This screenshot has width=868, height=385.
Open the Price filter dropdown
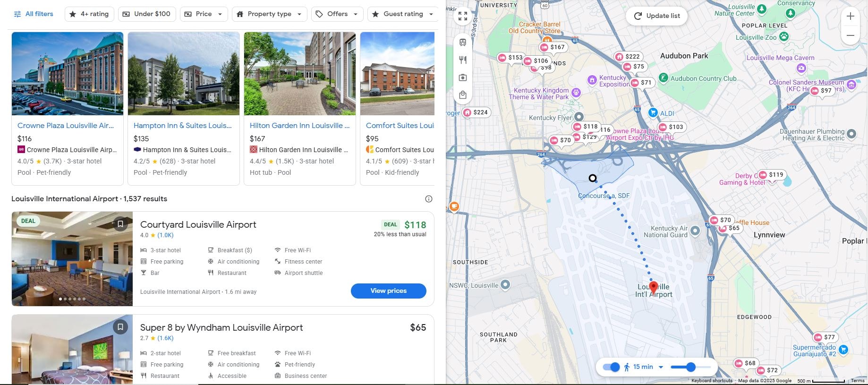pos(204,14)
